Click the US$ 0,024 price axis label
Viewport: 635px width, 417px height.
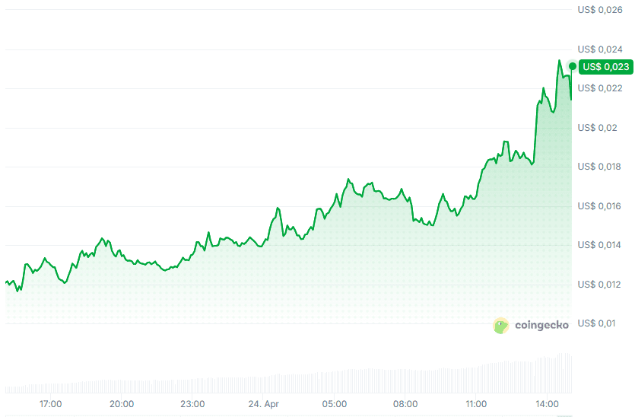pyautogui.click(x=600, y=49)
